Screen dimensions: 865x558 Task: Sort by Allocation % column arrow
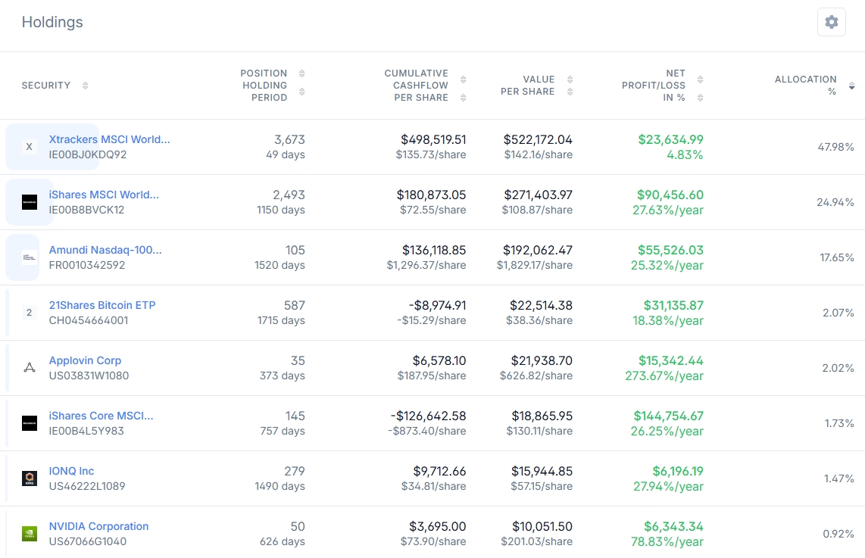click(851, 86)
